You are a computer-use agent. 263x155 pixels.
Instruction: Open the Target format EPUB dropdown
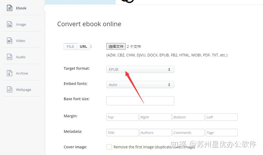(x=140, y=69)
